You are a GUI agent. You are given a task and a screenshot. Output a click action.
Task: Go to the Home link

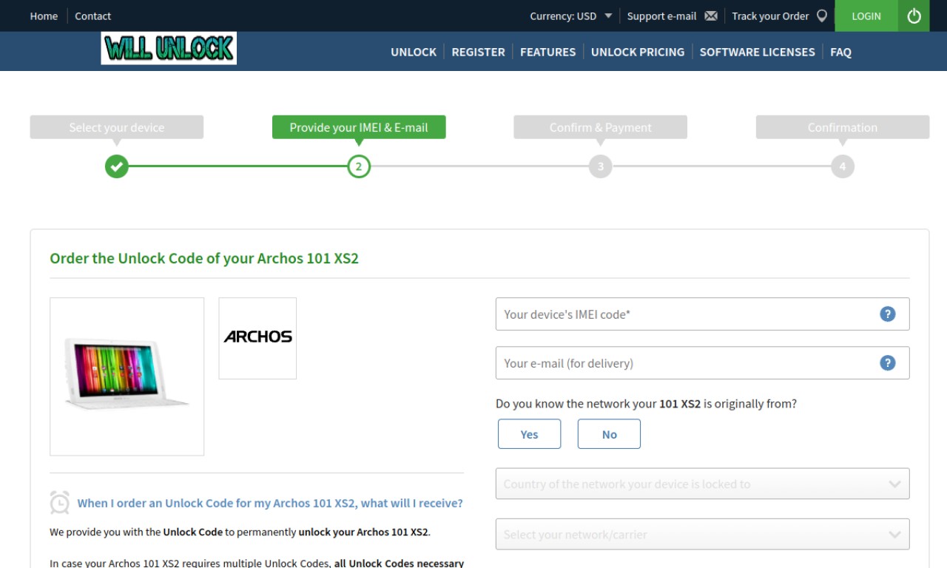coord(44,16)
